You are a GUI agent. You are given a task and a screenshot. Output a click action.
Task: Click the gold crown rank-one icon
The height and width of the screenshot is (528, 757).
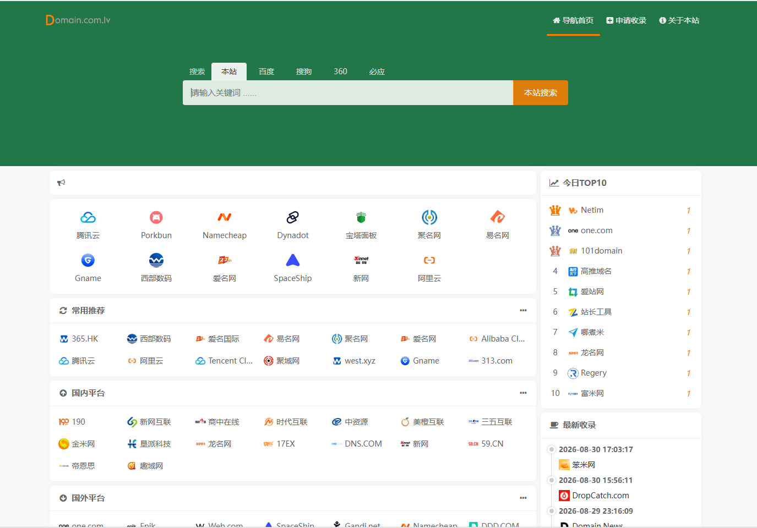555,210
